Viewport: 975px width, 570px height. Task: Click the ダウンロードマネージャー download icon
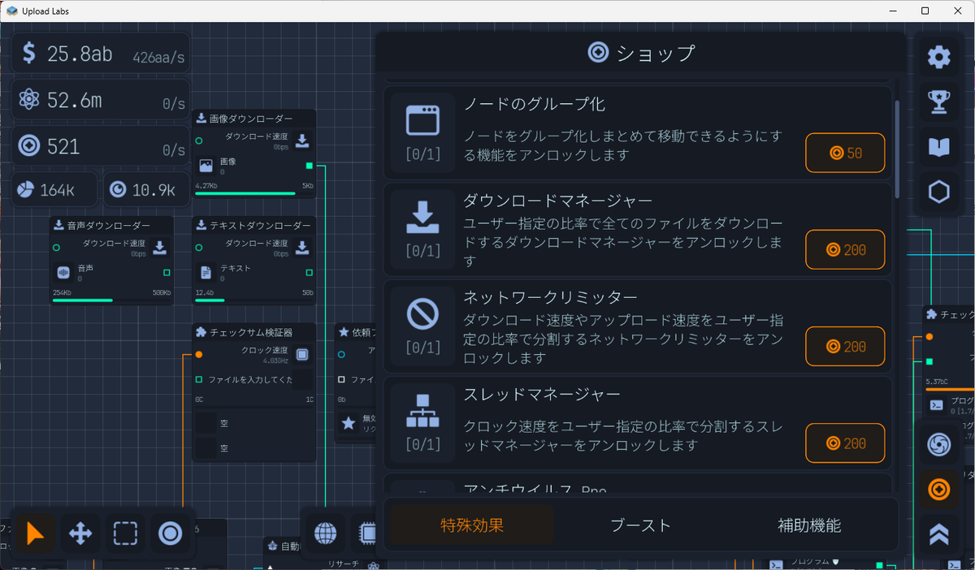tap(422, 217)
